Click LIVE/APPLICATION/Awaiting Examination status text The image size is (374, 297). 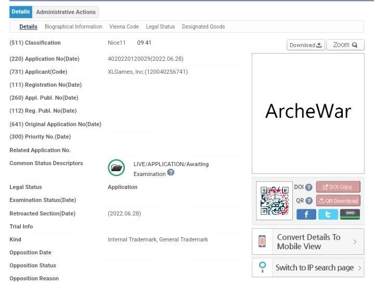pos(171,169)
